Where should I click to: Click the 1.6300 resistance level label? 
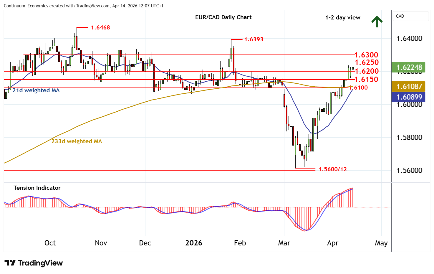[x=366, y=55]
